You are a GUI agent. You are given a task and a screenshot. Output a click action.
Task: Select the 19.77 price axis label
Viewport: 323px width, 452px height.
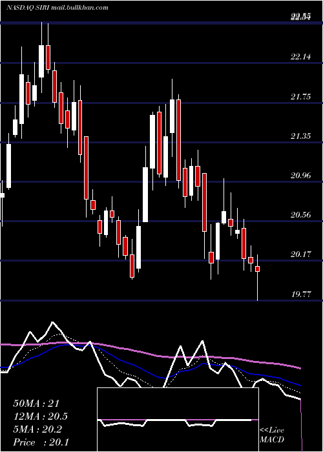click(x=301, y=294)
